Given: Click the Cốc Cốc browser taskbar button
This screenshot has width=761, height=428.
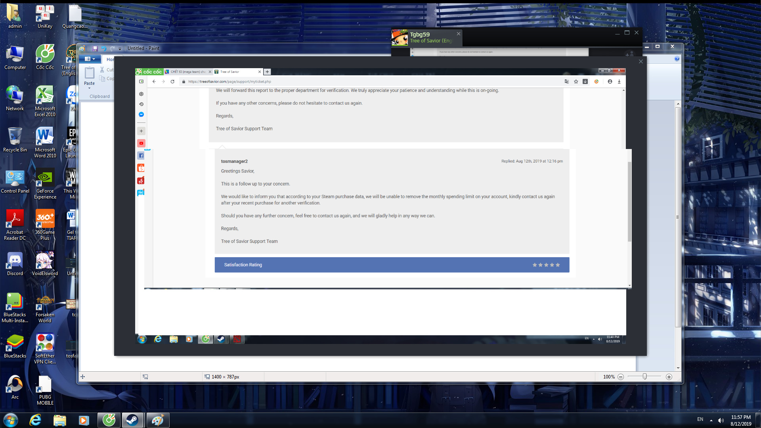Looking at the screenshot, I should (x=109, y=420).
